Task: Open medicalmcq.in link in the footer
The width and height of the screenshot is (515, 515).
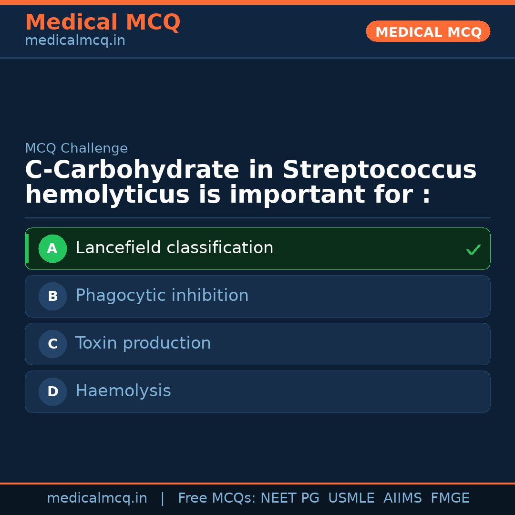Action: tap(97, 498)
